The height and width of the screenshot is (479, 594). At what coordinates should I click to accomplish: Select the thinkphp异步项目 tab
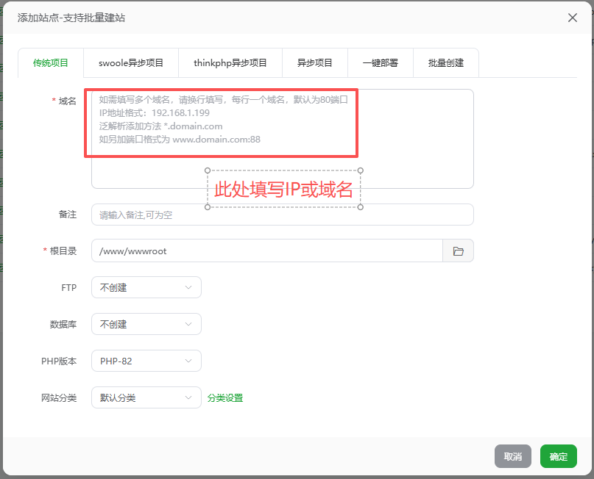click(x=230, y=63)
